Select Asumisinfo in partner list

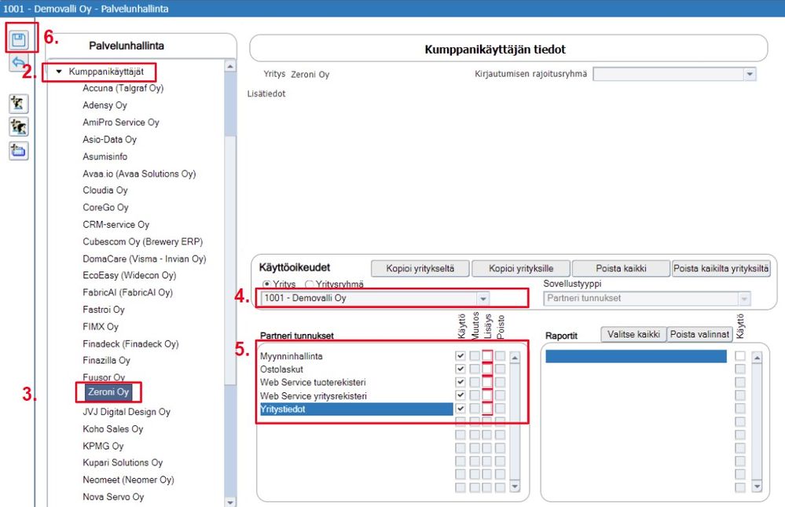click(105, 156)
